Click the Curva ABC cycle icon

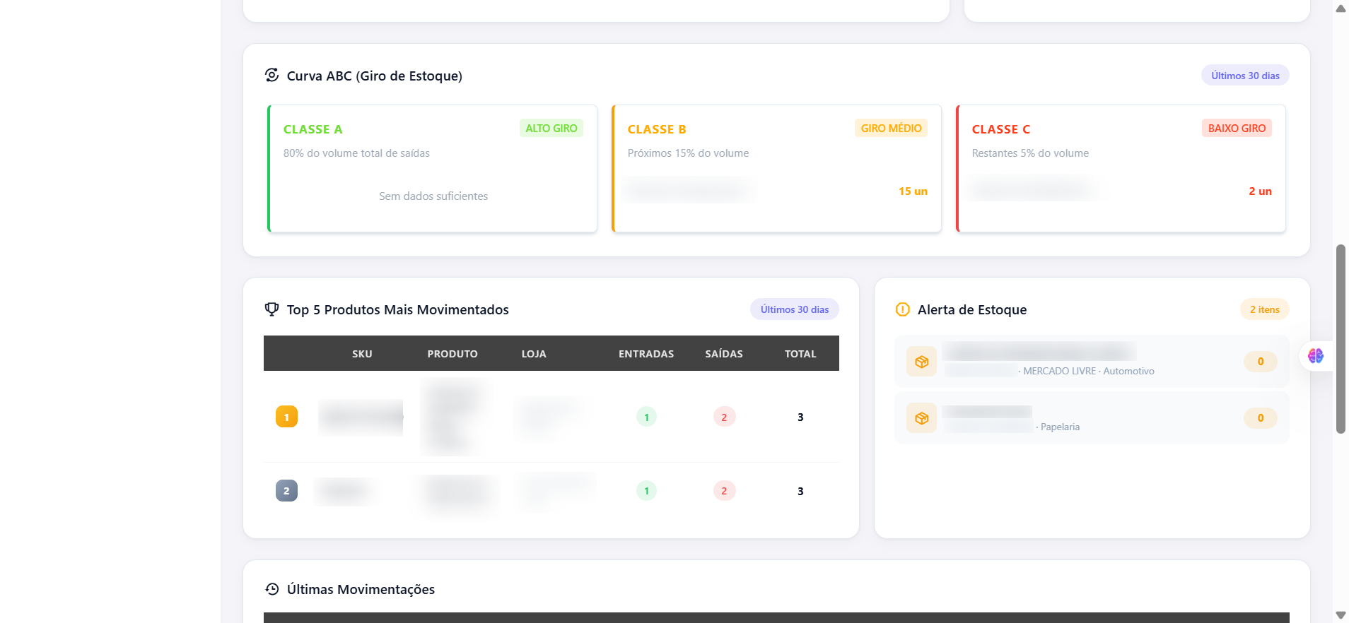click(272, 75)
